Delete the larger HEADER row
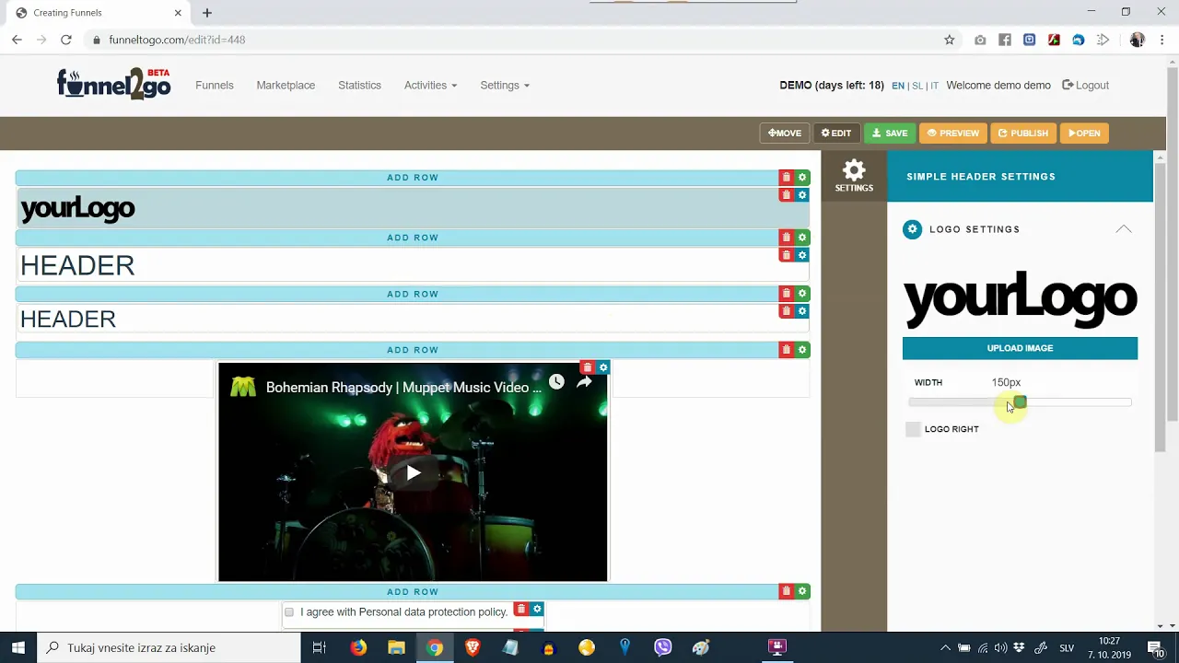The width and height of the screenshot is (1179, 663). (786, 255)
